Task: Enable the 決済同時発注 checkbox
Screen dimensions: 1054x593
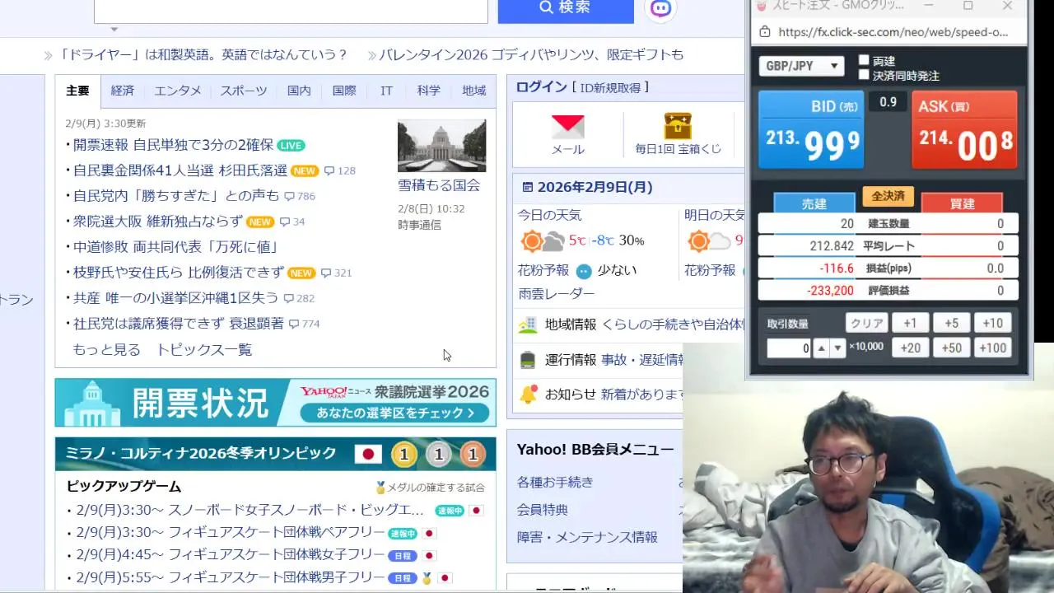Action: pos(864,75)
